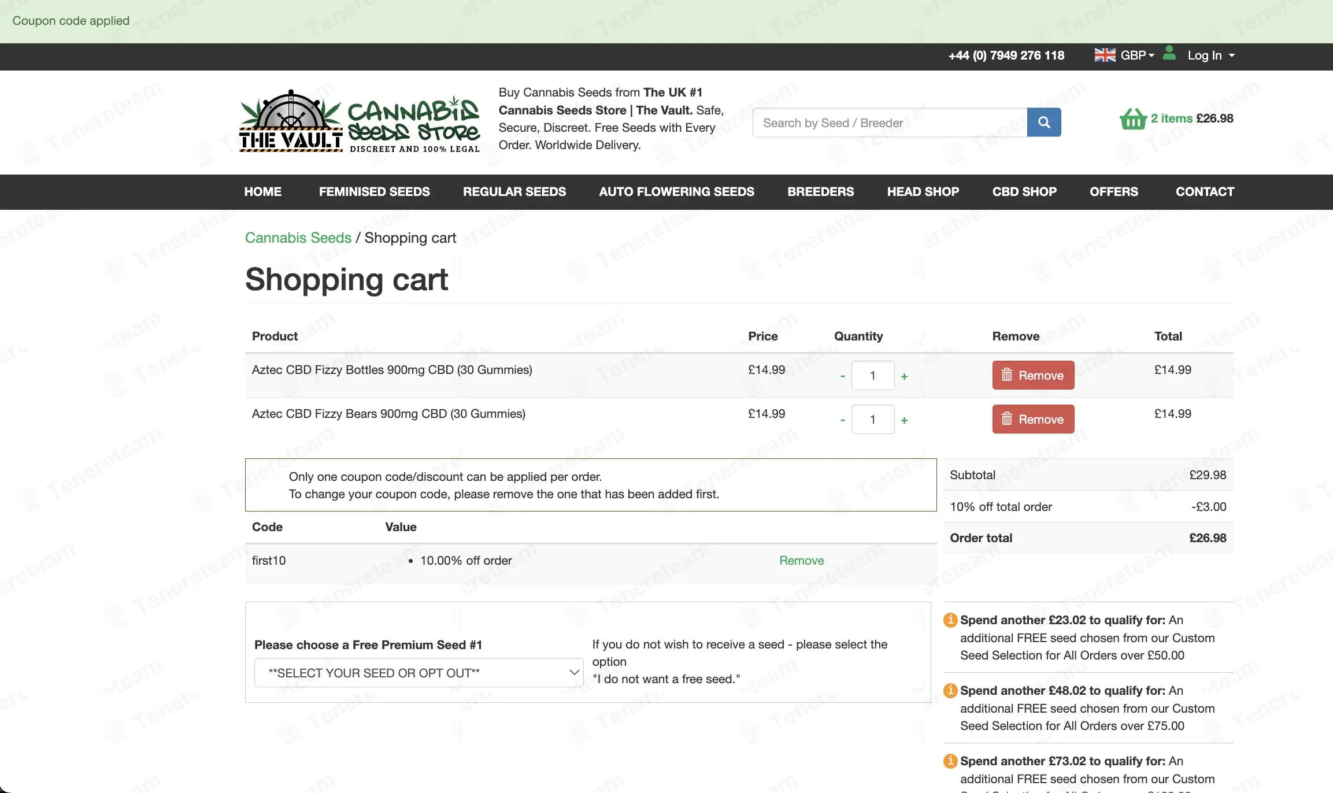Open the GBP currency dropdown
This screenshot has width=1333, height=793.
point(1137,55)
